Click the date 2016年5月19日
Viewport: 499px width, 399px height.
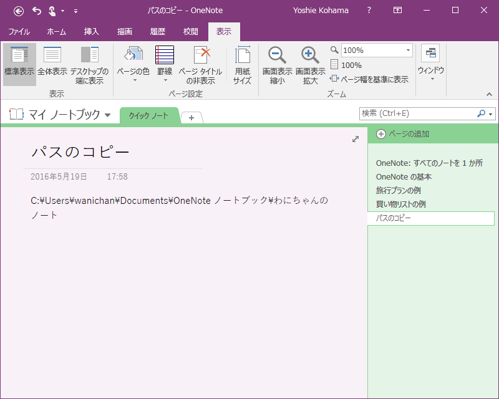pyautogui.click(x=59, y=176)
